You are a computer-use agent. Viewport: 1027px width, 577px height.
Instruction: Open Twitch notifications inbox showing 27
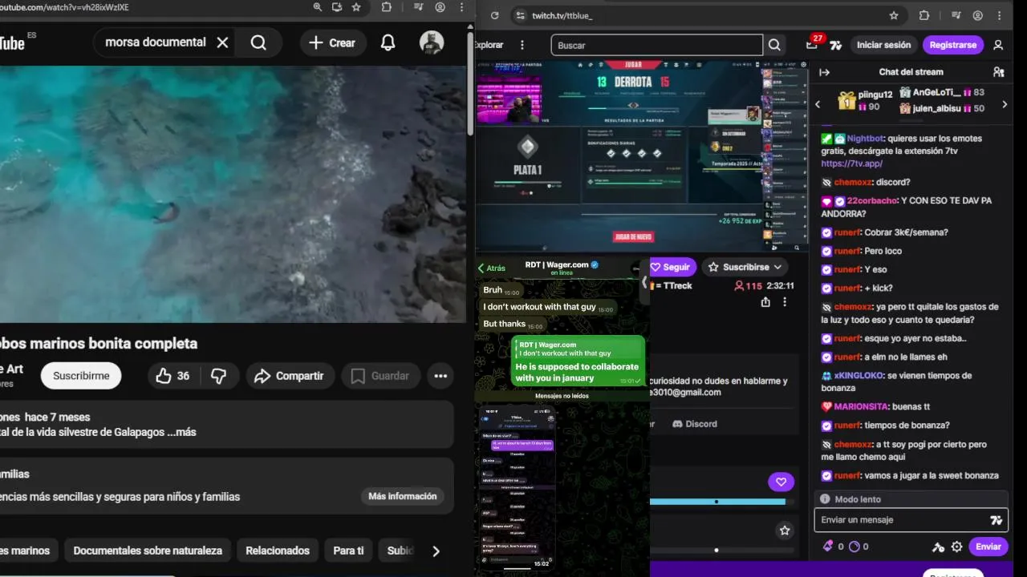point(813,45)
